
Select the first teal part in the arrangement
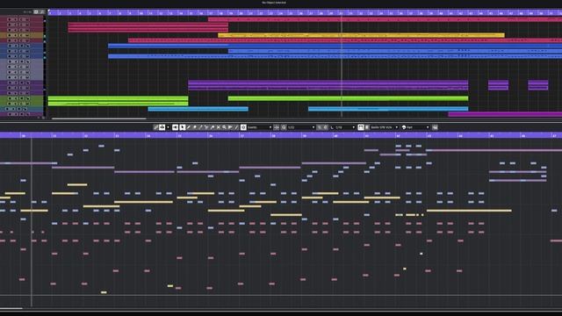tap(198, 109)
